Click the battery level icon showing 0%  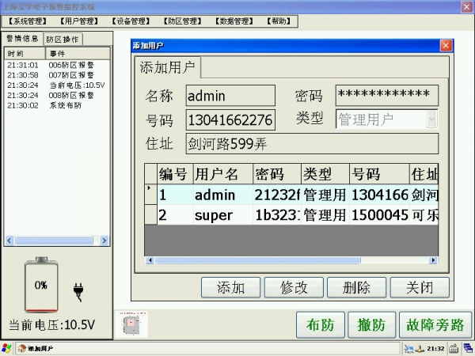(x=40, y=285)
